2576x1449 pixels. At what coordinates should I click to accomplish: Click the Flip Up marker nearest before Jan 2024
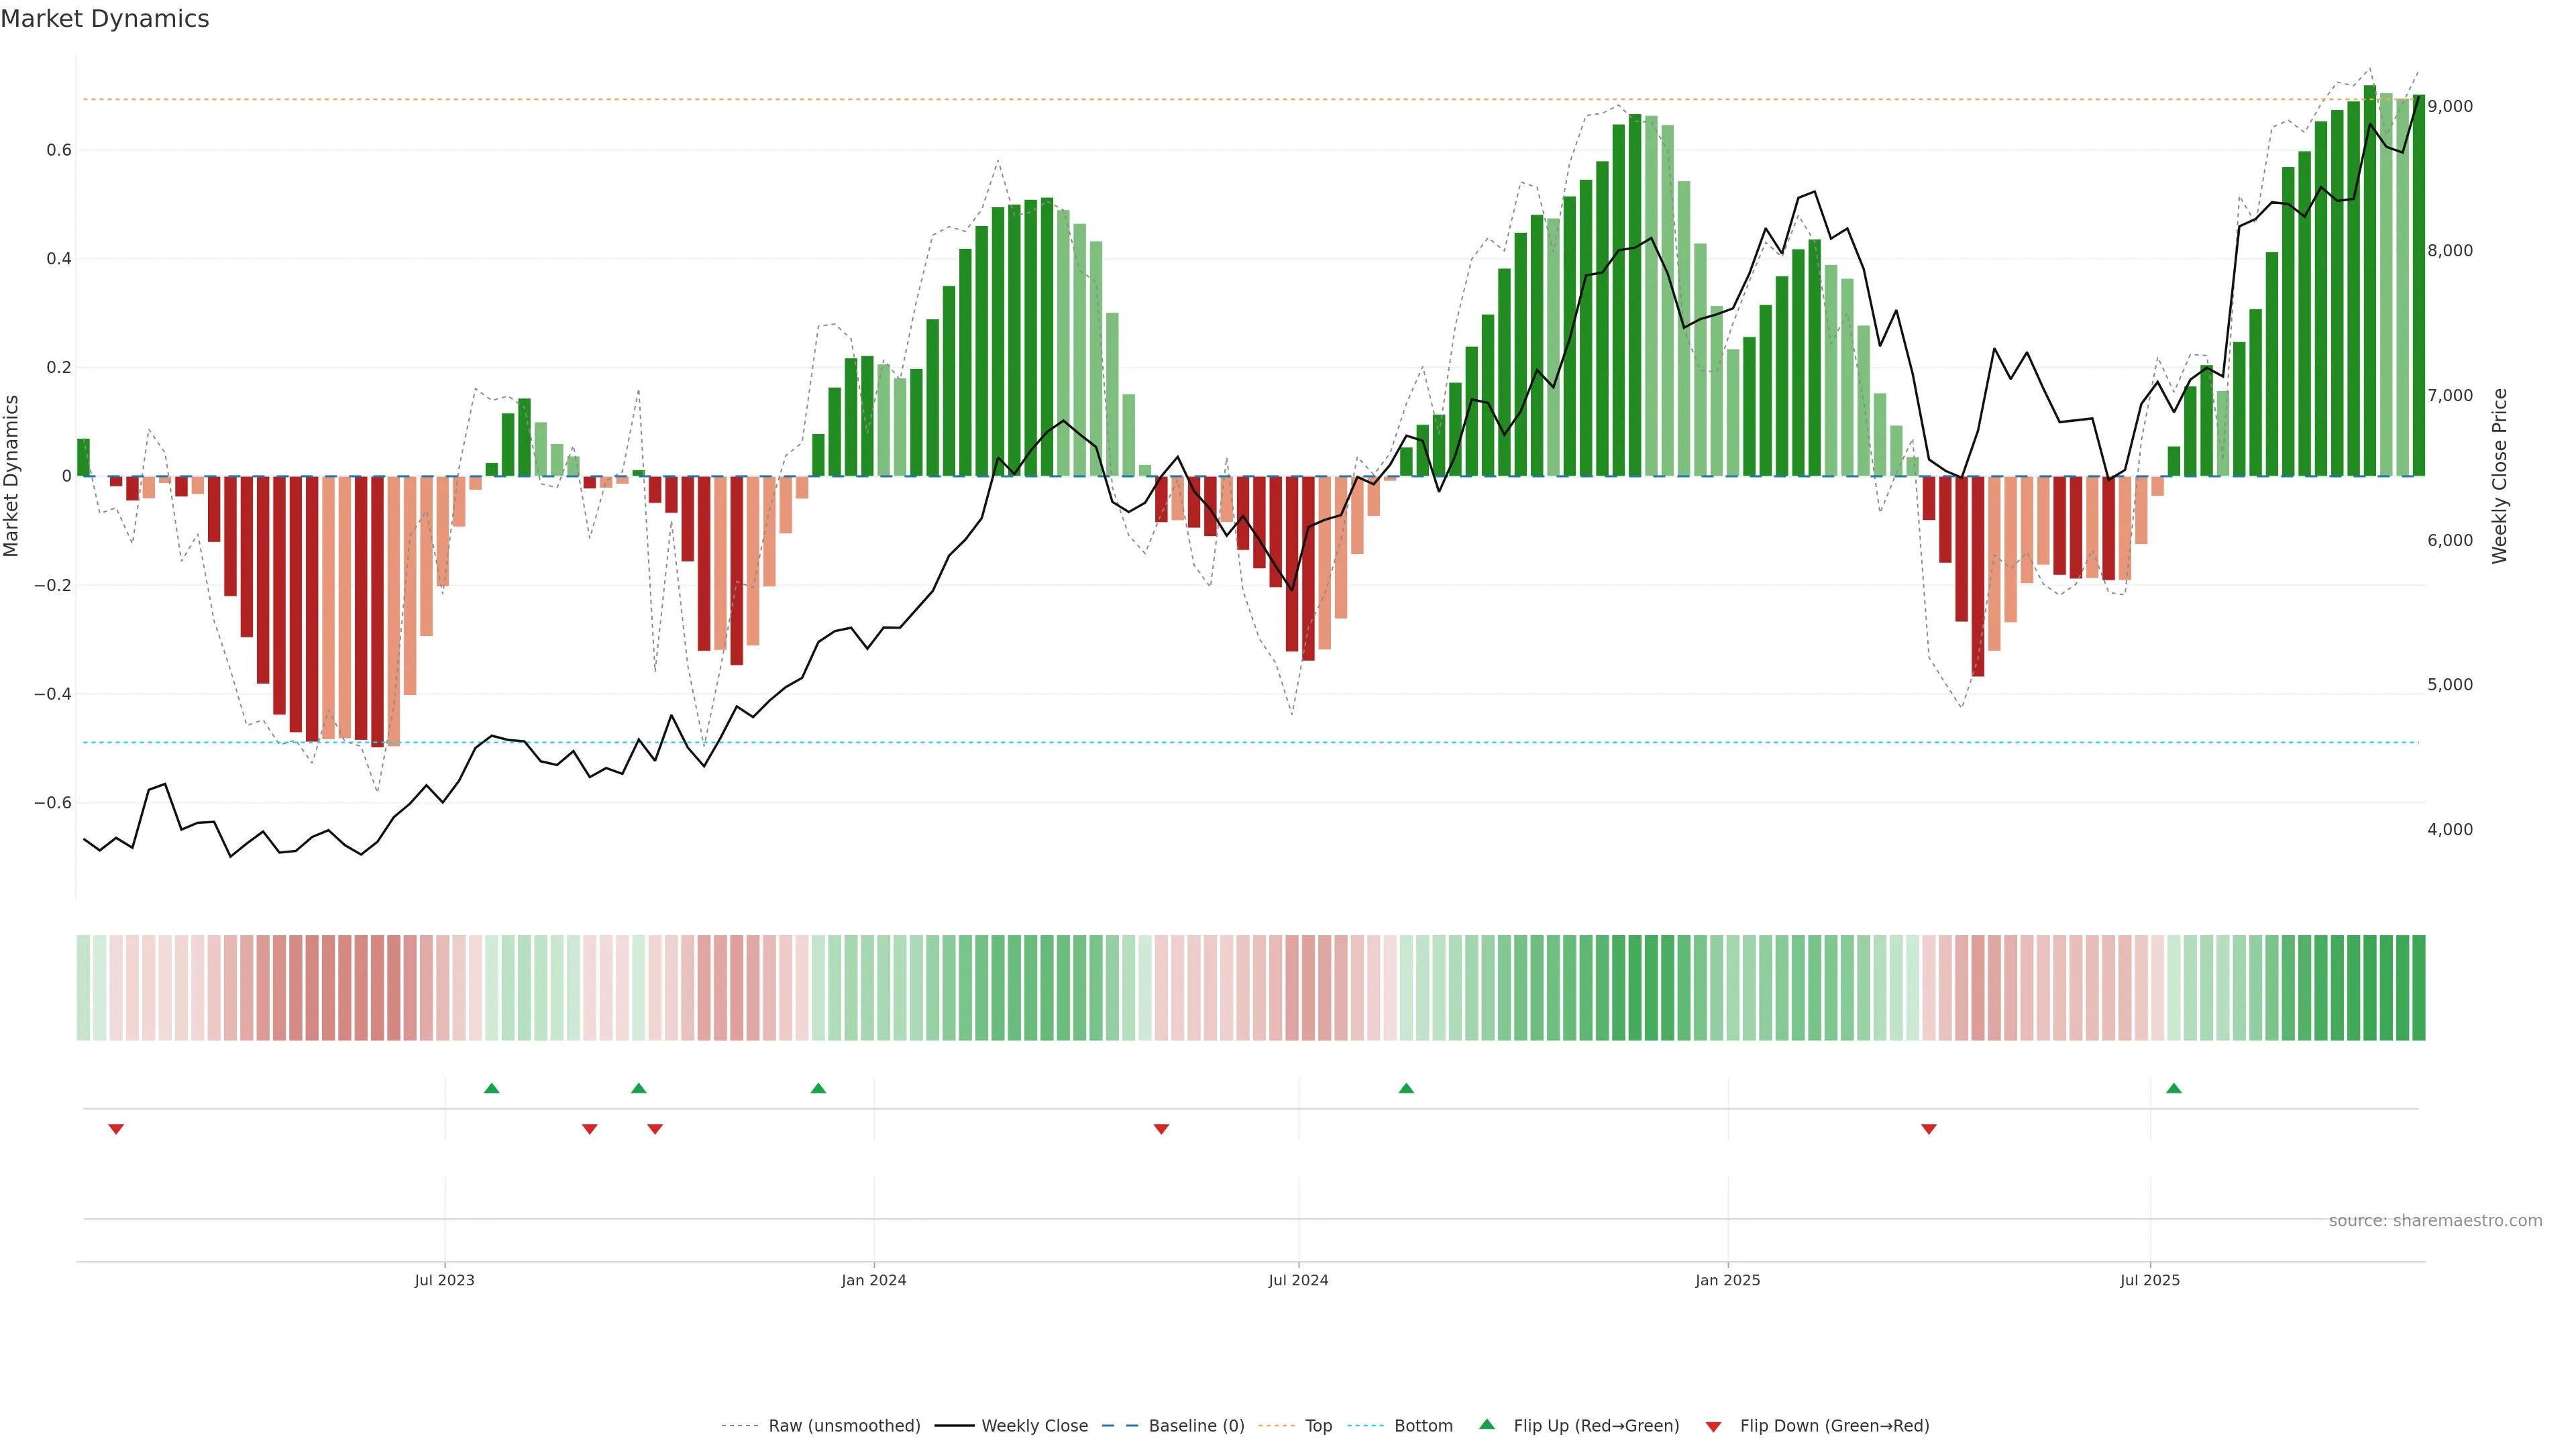click(x=818, y=1088)
